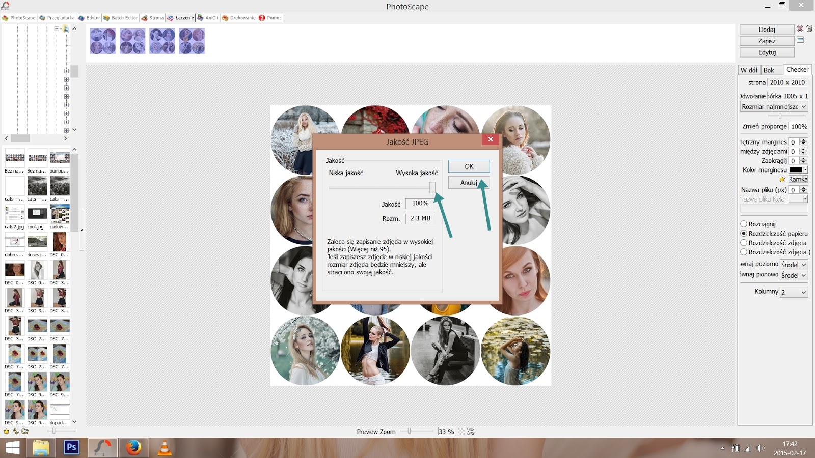Click the favorites star icon below the file thumbnails

[x=6, y=431]
